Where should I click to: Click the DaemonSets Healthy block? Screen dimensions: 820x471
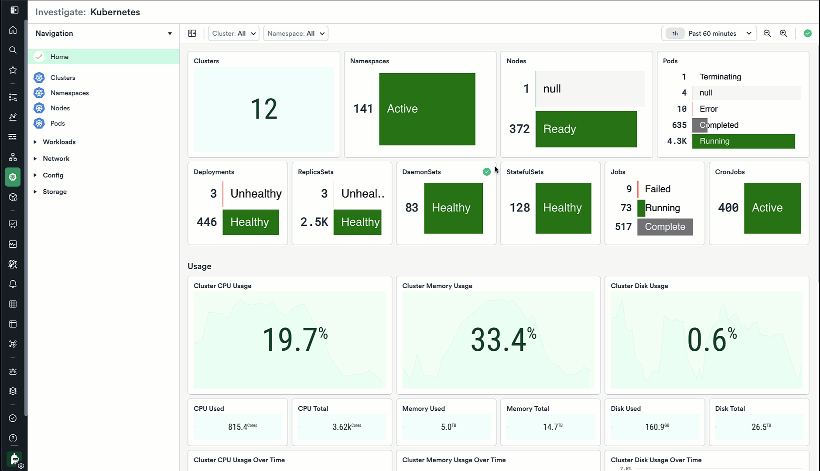pos(454,208)
